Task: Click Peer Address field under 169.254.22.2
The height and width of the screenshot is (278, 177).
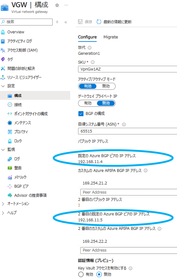Action: [x=129, y=250]
